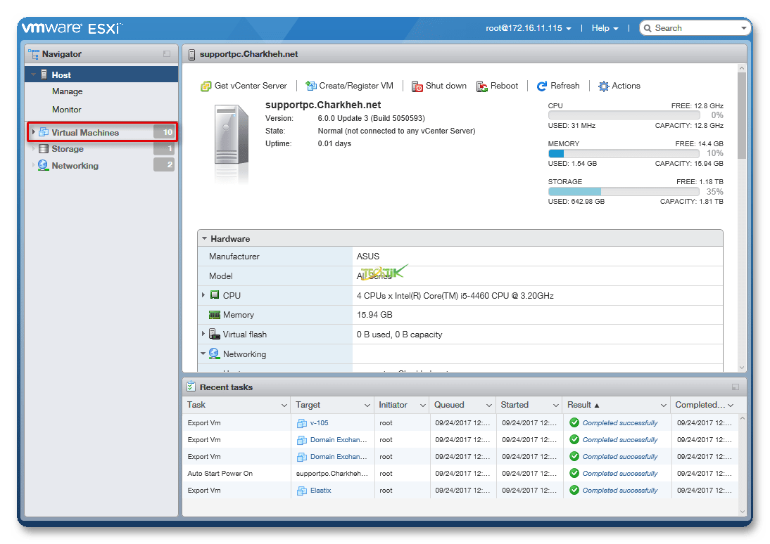Click in the Search input field
The image size is (770, 544).
tap(695, 28)
